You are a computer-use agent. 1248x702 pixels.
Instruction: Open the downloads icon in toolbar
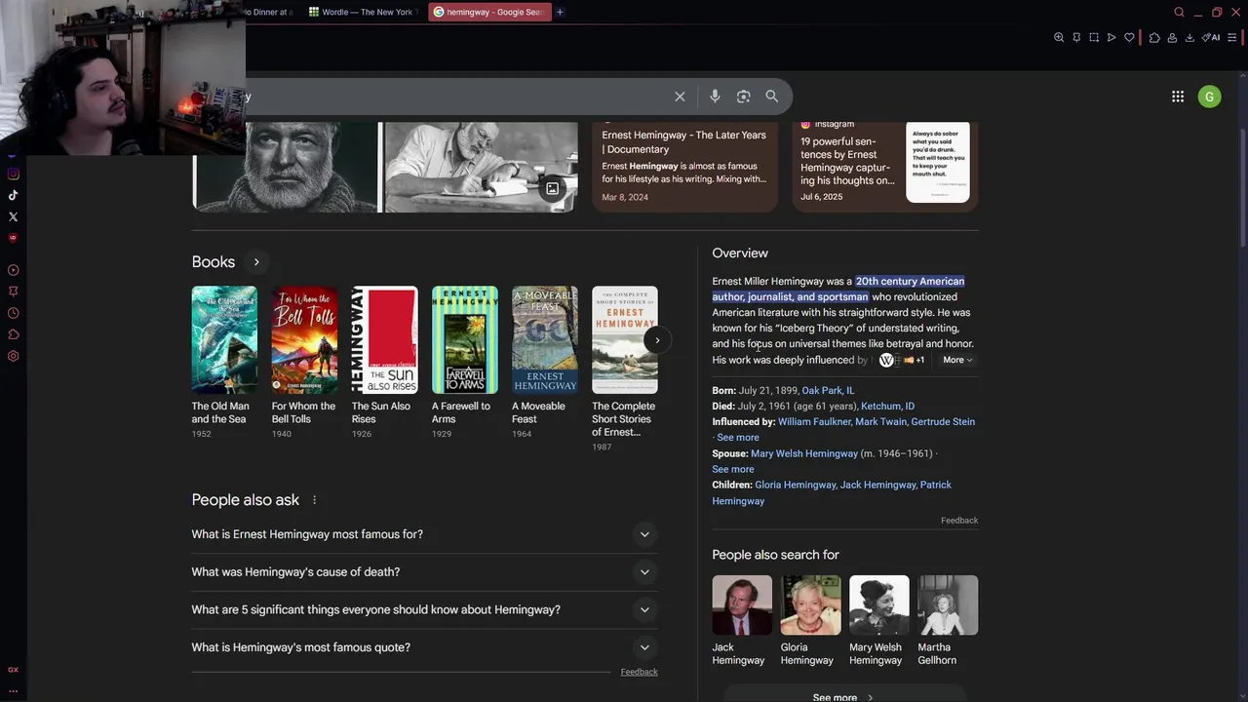point(1189,38)
